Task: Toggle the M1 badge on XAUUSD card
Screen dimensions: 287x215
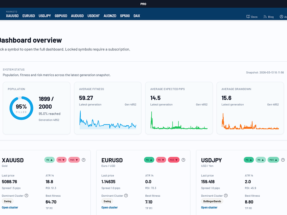Action: click(x=49, y=160)
